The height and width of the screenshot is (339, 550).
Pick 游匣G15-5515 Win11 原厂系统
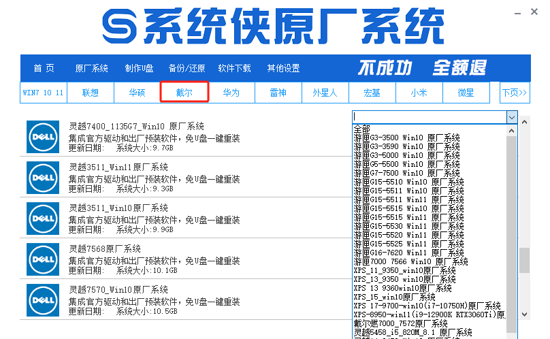click(x=430, y=217)
